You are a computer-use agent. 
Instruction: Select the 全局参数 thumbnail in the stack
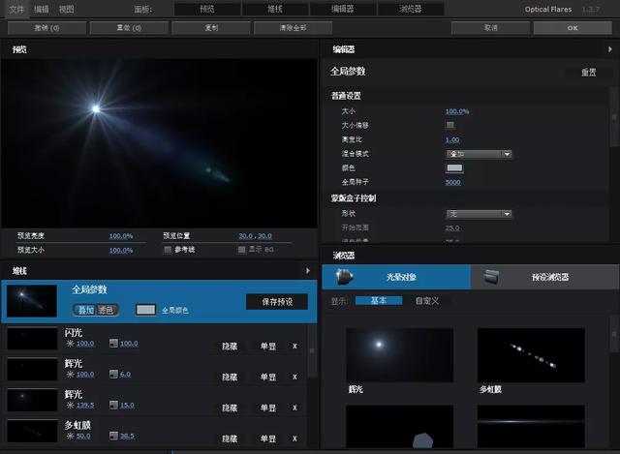pyautogui.click(x=32, y=301)
